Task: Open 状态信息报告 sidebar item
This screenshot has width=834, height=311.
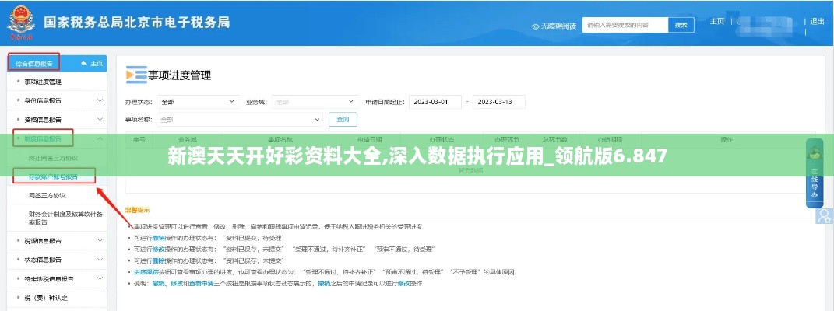Action: pos(43,260)
